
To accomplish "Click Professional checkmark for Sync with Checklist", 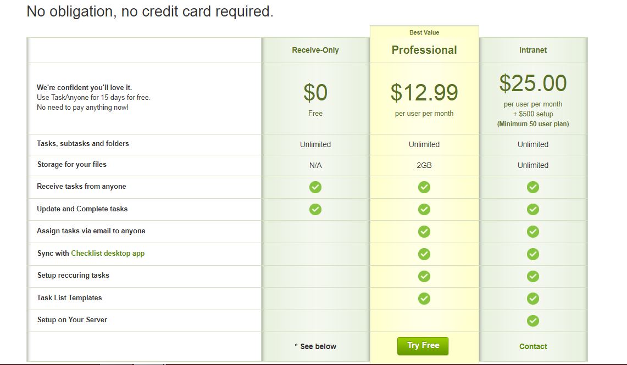I will click(x=424, y=254).
